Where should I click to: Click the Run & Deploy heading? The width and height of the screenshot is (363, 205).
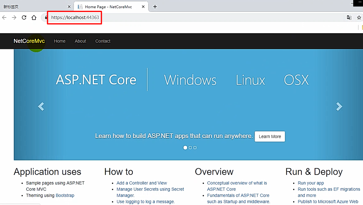[314, 172]
